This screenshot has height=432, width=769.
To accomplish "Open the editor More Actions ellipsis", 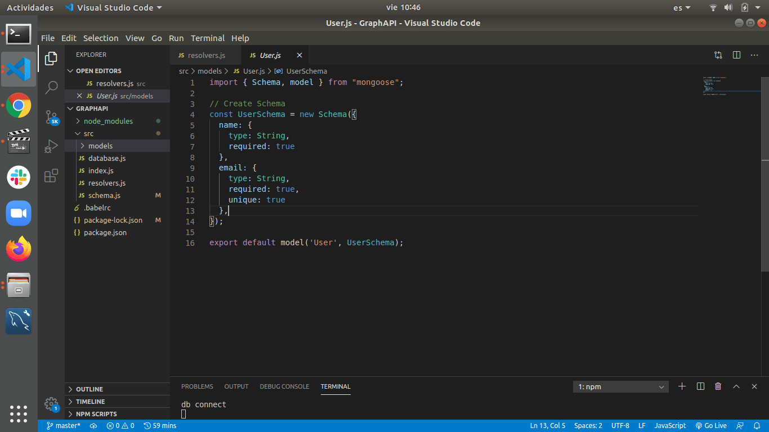I will (x=754, y=55).
